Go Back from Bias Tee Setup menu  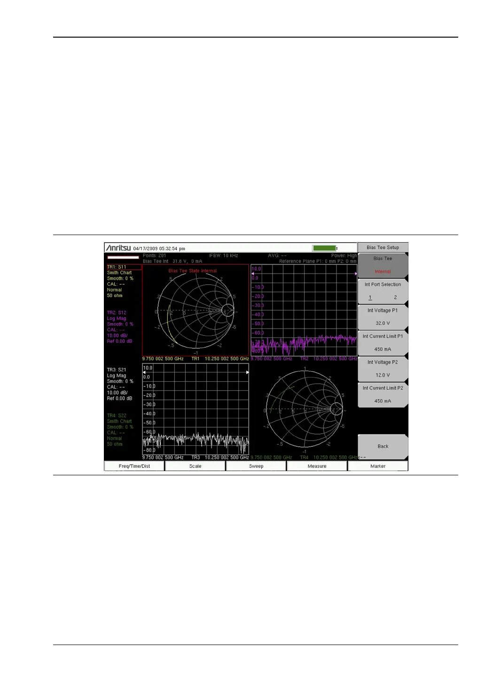[x=383, y=447]
